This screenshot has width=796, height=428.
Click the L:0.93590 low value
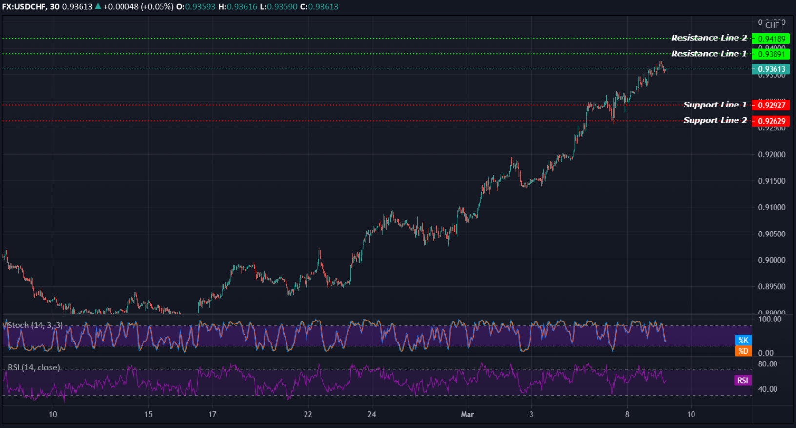278,7
